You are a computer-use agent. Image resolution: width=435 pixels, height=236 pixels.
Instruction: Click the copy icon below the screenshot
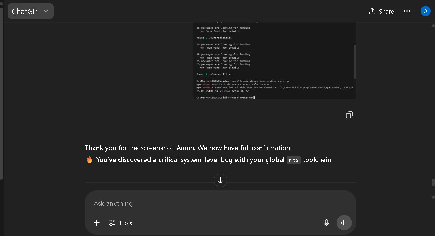(349, 115)
